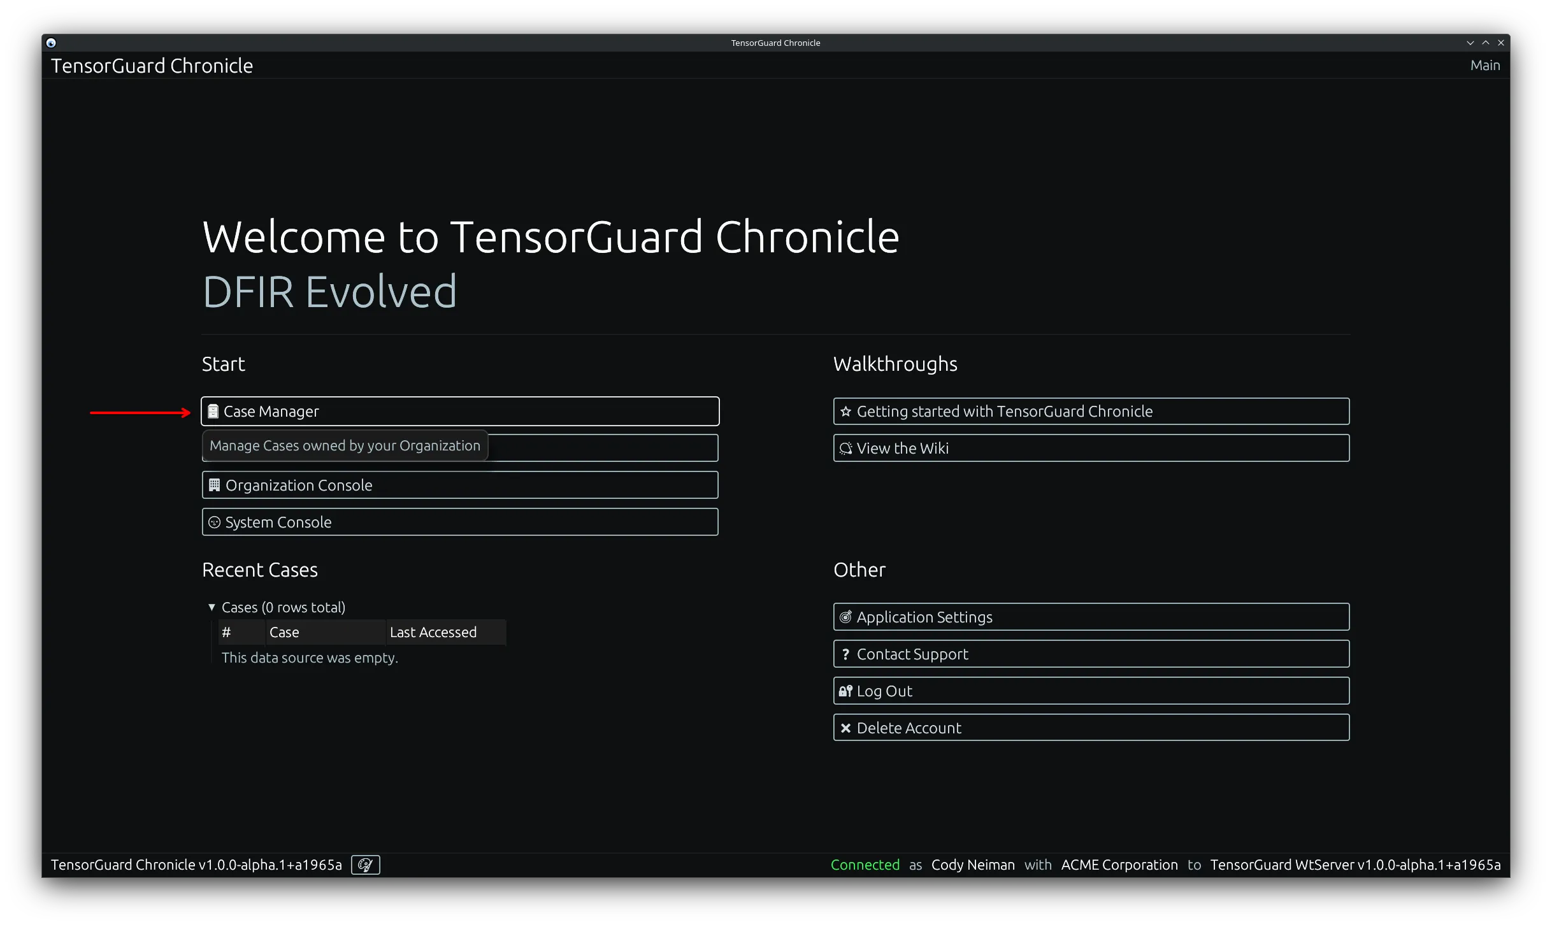Click the Last Accessed column header
This screenshot has width=1552, height=927.
click(x=433, y=632)
